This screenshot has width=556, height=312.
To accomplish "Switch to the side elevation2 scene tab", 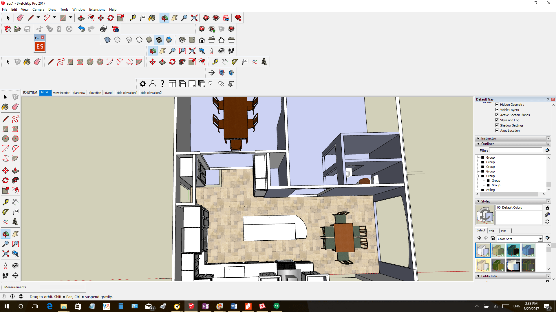I will 151,93.
